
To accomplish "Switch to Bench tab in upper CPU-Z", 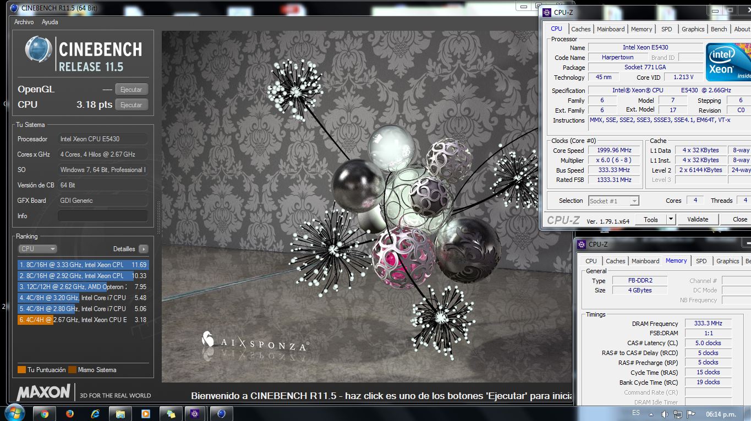I will pos(719,29).
